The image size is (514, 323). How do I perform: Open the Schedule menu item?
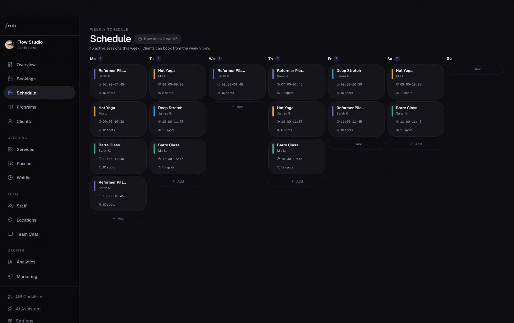tap(40, 93)
